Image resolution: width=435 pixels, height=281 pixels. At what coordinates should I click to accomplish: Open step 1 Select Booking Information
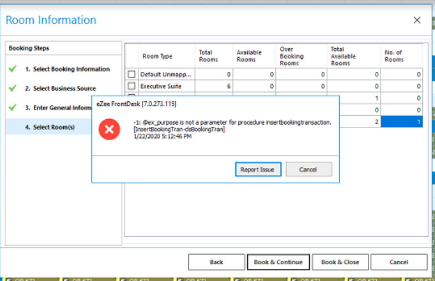pyautogui.click(x=68, y=69)
